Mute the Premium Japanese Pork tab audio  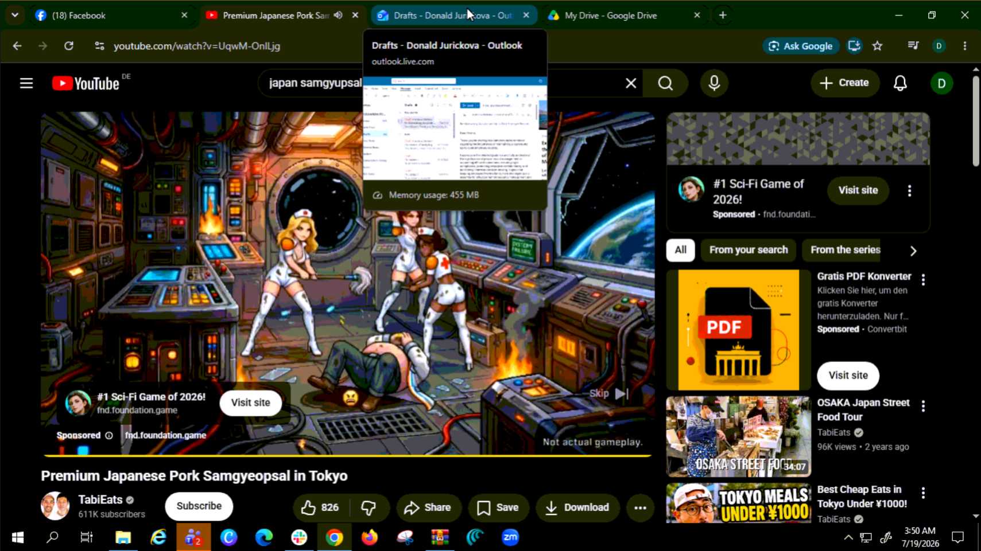(338, 15)
